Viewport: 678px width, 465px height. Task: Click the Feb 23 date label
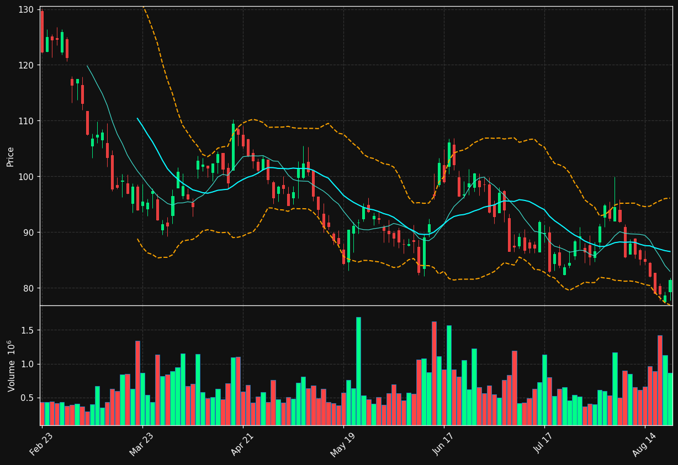[42, 443]
